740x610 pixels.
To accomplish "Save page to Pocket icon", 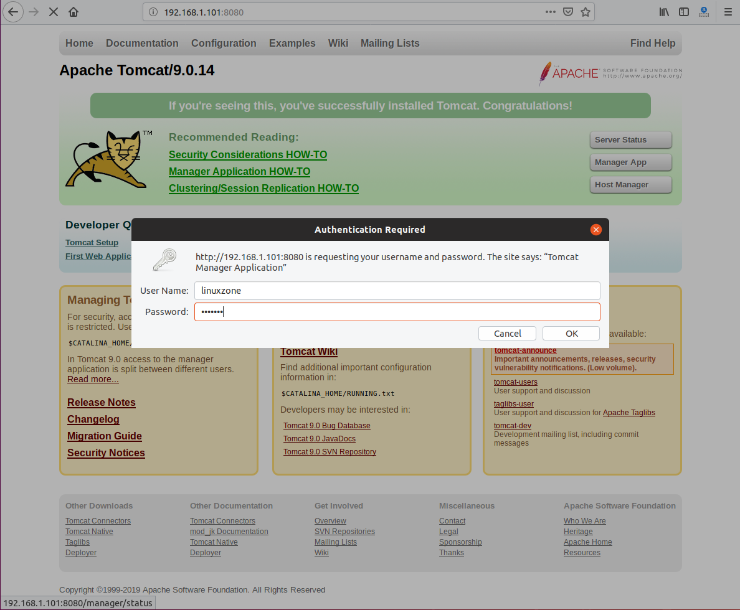I will [x=568, y=12].
